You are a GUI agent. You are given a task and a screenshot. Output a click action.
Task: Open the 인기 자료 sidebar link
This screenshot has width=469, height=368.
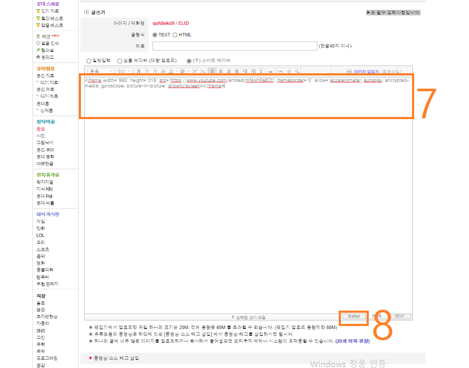[50, 11]
